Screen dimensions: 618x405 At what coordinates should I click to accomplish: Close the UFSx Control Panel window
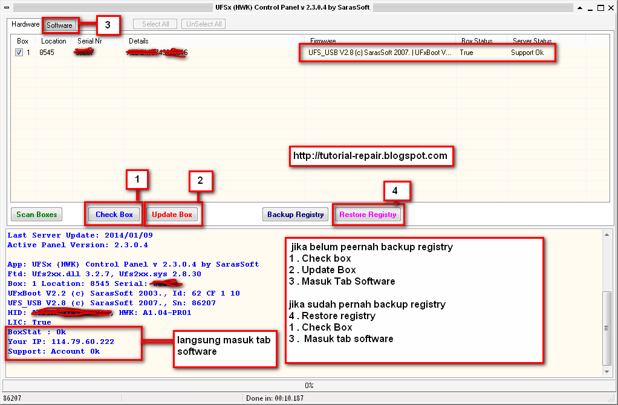tap(611, 7)
